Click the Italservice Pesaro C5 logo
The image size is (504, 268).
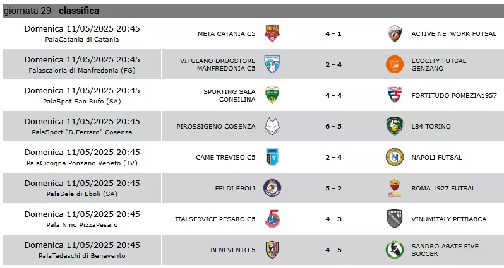point(272,219)
